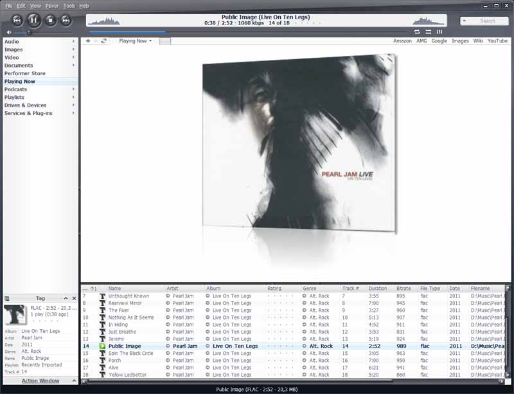The image size is (514, 394).
Task: Open the Playing Now view dropdown
Action: (136, 41)
